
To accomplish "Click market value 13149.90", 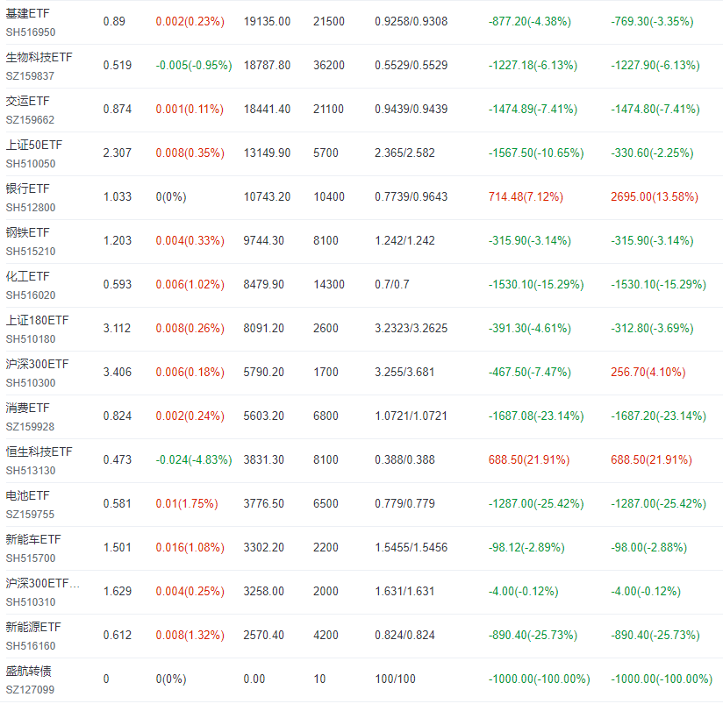I will click(267, 153).
